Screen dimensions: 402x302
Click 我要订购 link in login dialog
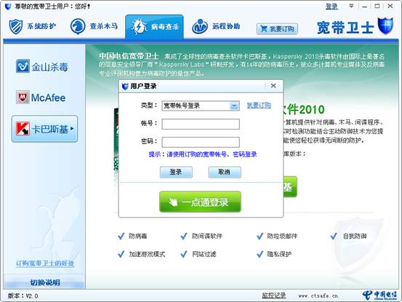tap(259, 106)
